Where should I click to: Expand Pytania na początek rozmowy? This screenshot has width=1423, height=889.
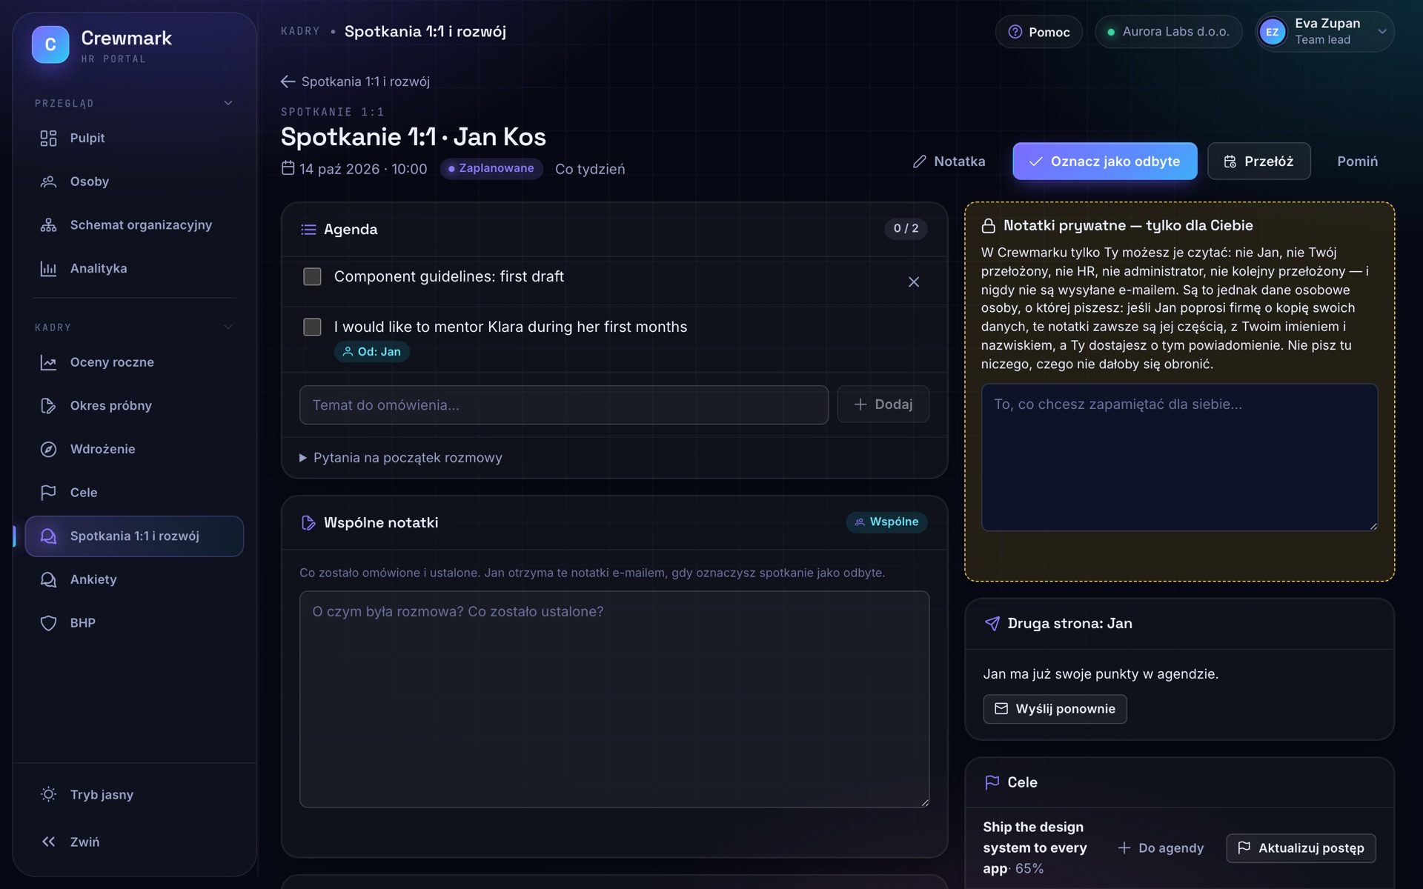coord(401,458)
